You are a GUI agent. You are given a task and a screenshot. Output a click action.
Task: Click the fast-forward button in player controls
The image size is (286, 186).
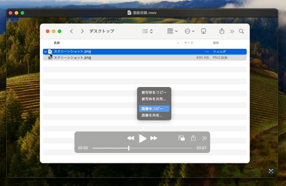(x=154, y=138)
